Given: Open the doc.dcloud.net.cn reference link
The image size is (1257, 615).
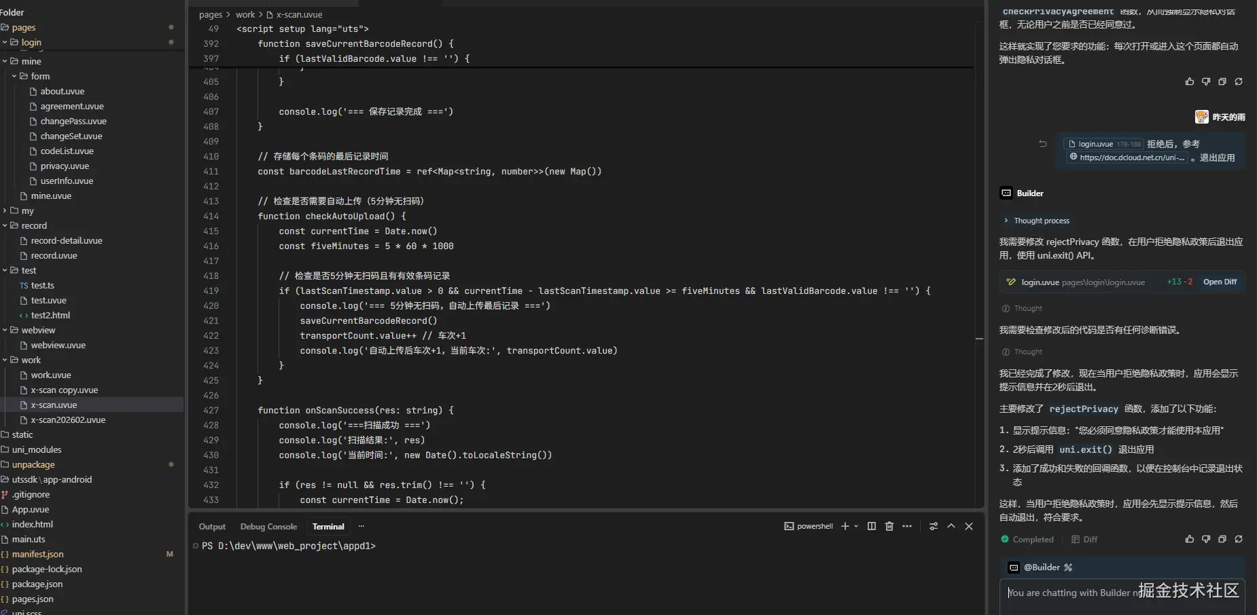Looking at the screenshot, I should 1127,157.
